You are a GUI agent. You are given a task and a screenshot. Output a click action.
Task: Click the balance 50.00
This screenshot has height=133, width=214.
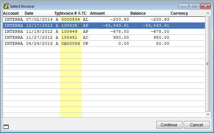pos(163,43)
